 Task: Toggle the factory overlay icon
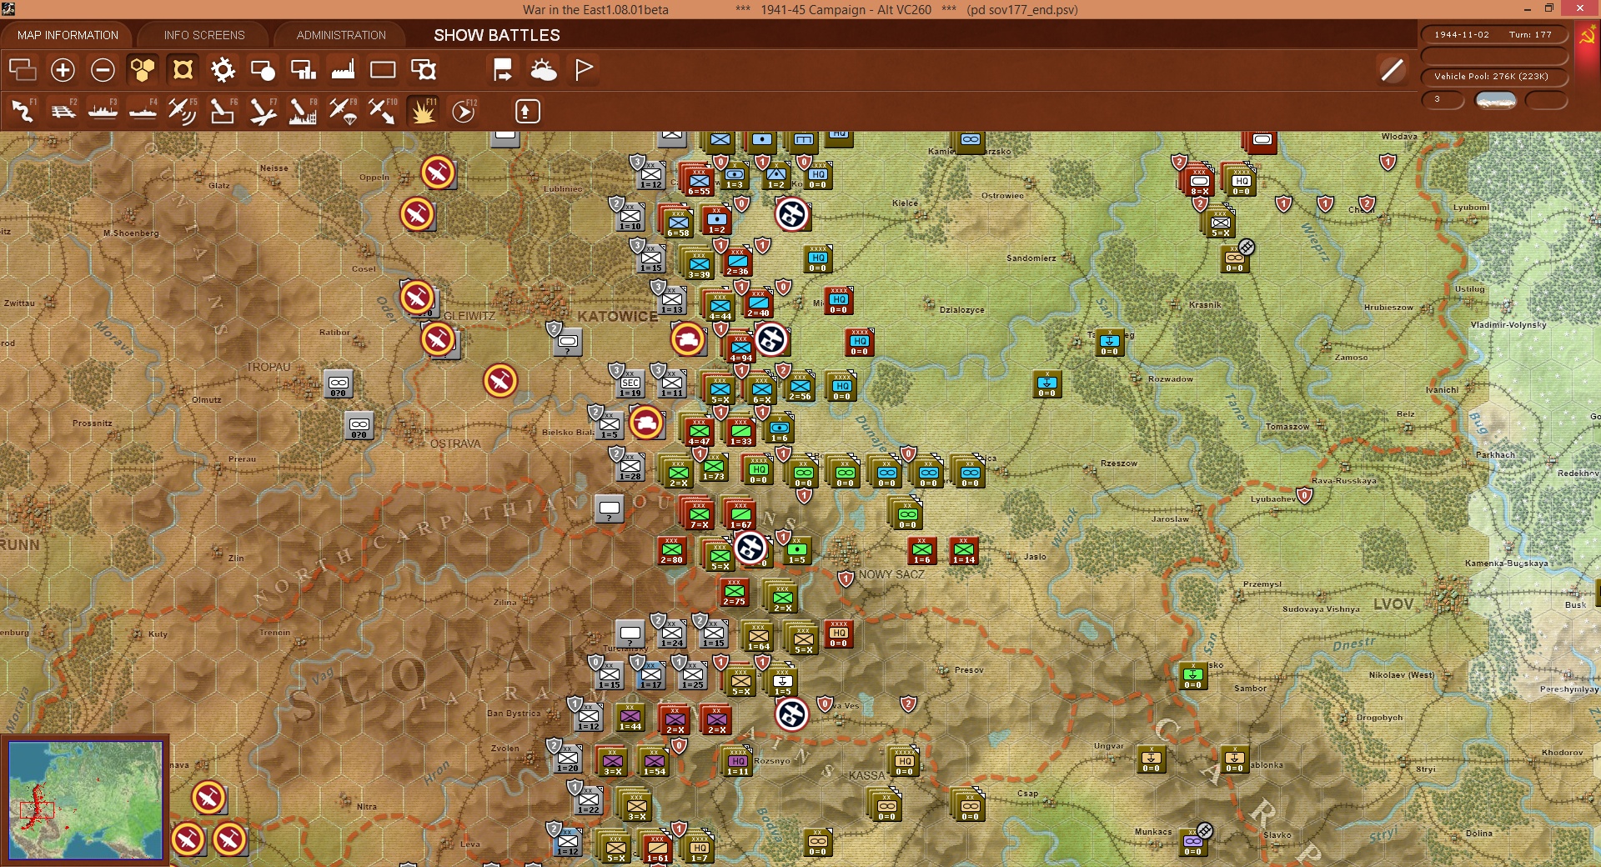pyautogui.click(x=343, y=70)
